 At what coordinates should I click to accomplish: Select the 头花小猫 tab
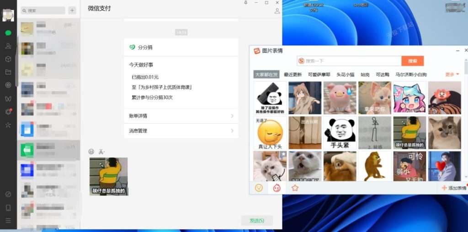tap(346, 74)
